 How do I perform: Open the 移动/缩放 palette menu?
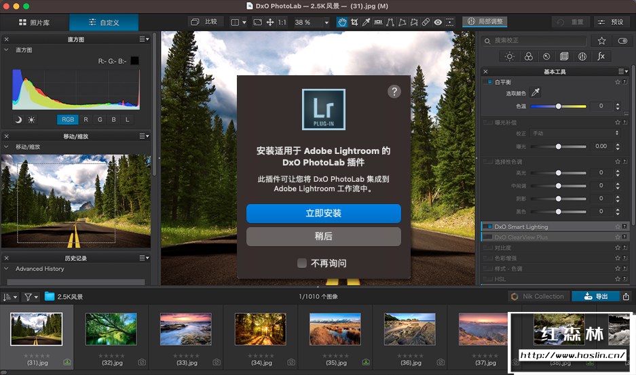click(x=144, y=136)
